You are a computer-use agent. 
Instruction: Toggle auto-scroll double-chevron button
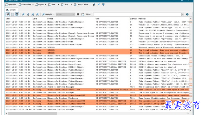click(x=8, y=14)
